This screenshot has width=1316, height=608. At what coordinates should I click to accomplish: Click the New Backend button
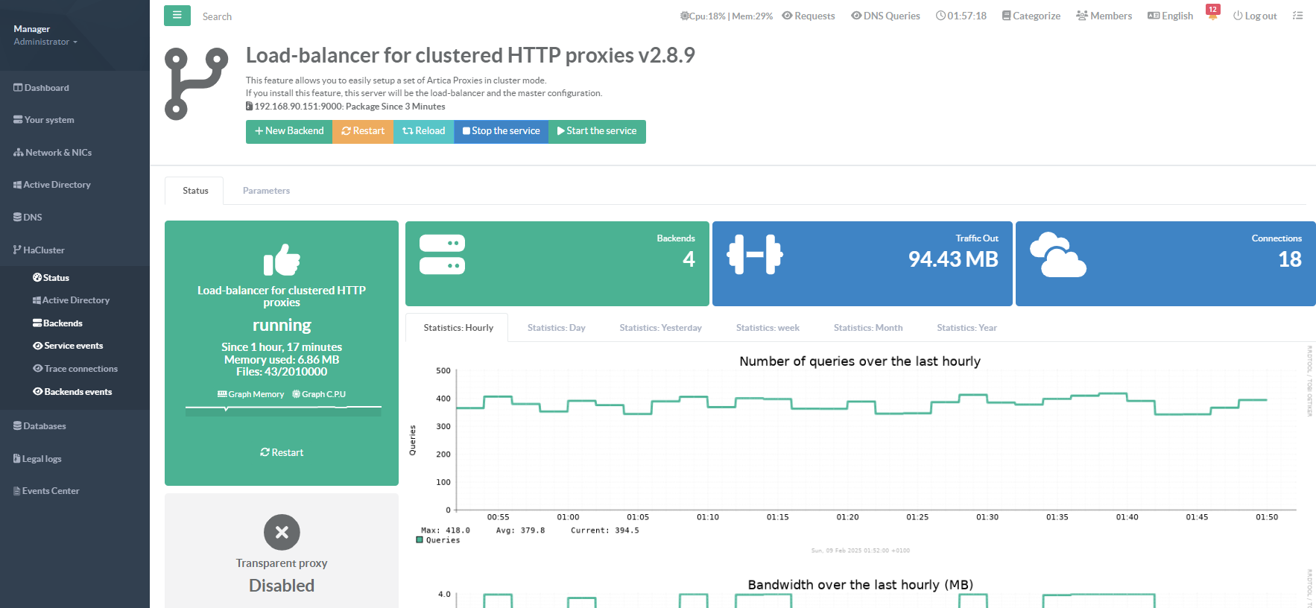tap(289, 131)
